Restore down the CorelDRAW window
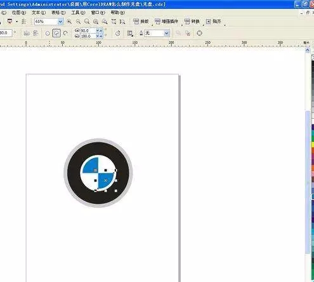 [305, 4]
